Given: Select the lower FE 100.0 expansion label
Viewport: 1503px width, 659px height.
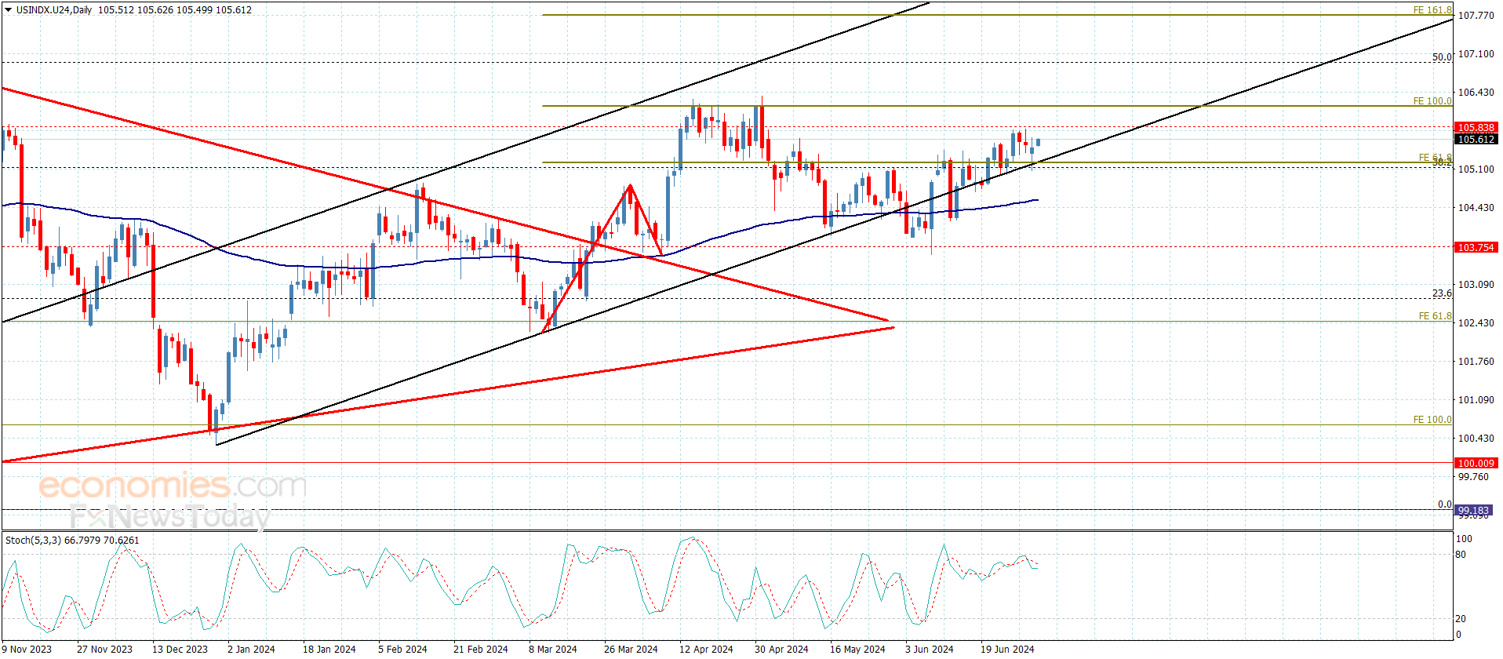Looking at the screenshot, I should [x=1432, y=420].
